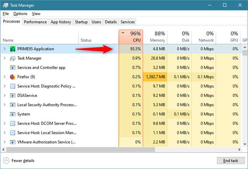Click the 28.6 MB memory cell
The width and height of the screenshot is (248, 169).
155,58
